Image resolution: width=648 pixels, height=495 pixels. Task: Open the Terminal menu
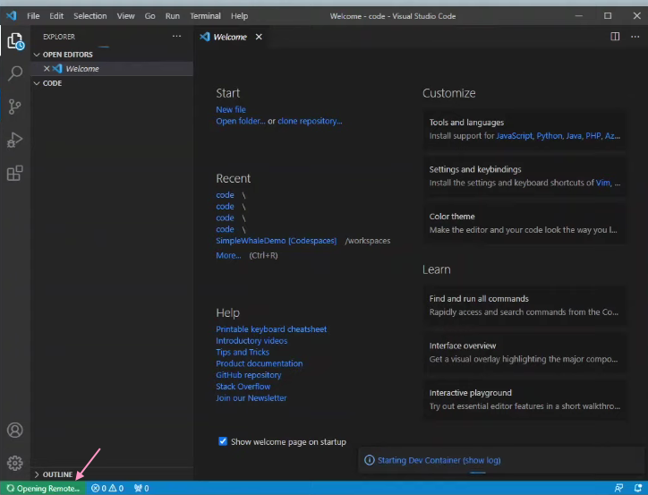click(x=205, y=16)
